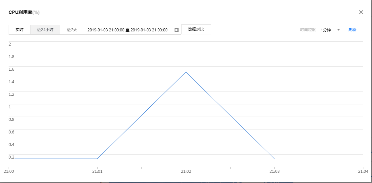This screenshot has width=372, height=183.
Task: Click the y-axis label 1.6
Action: point(12,69)
